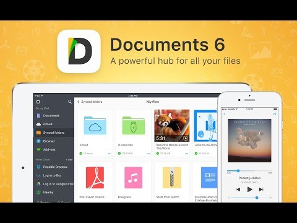297x223 pixels.
Task: Tap the Perfectly Chilled album artwork
Action: click(x=249, y=141)
